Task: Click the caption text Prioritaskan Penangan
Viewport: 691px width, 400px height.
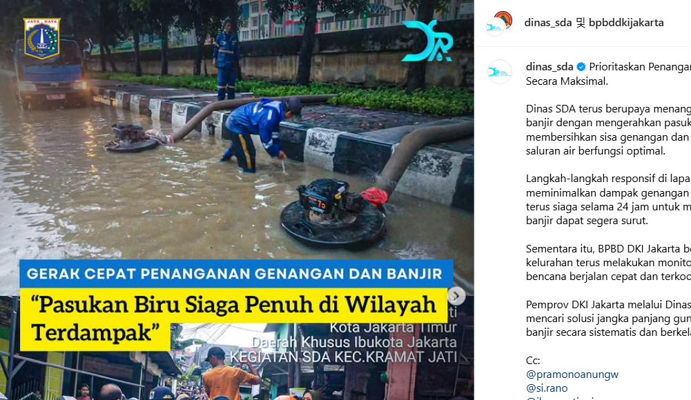Action: click(x=640, y=67)
